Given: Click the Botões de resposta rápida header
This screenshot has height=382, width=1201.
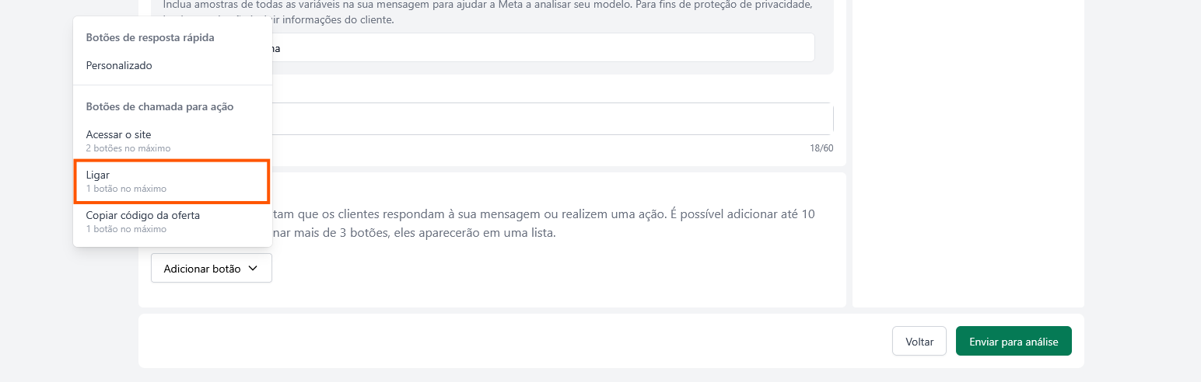Looking at the screenshot, I should pyautogui.click(x=150, y=37).
